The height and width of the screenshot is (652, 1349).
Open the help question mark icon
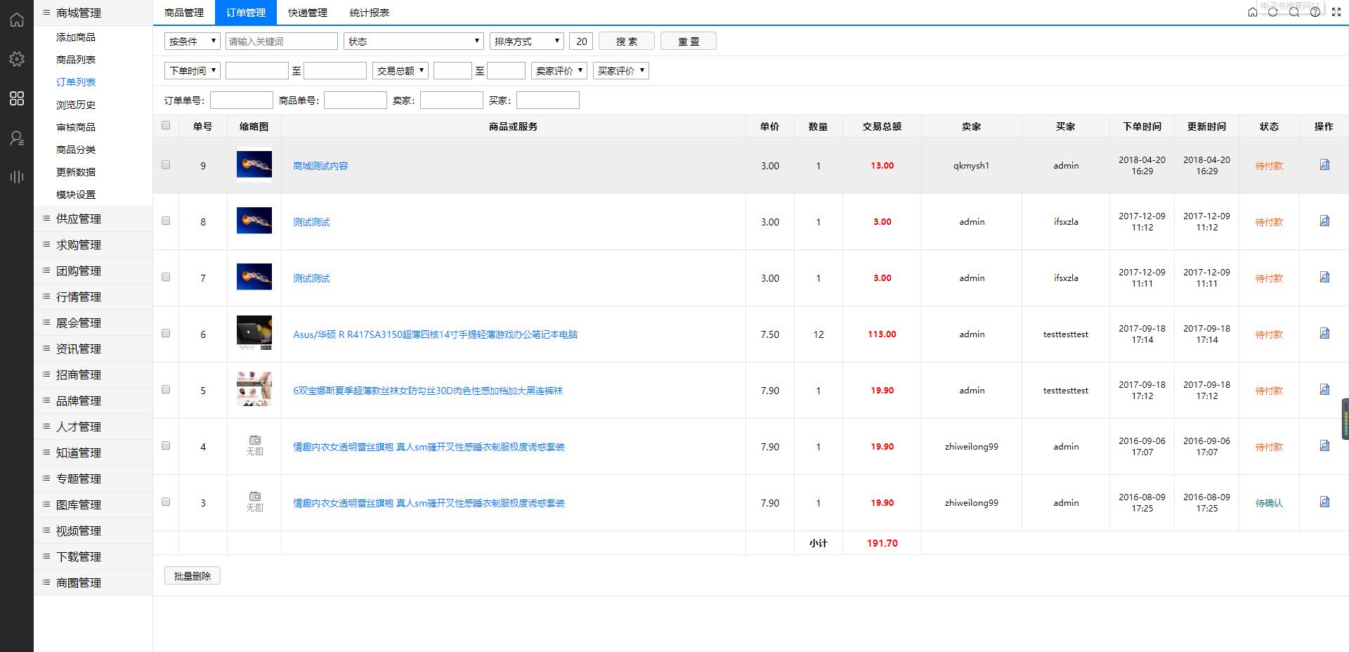coord(1315,12)
